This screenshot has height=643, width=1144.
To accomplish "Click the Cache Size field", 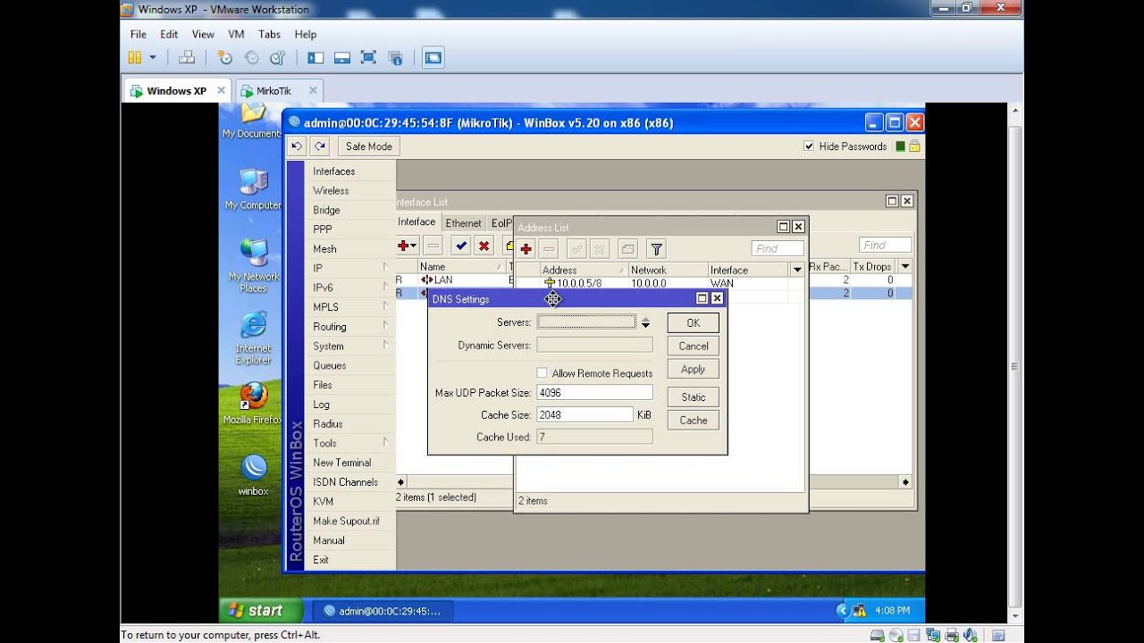I will click(585, 414).
